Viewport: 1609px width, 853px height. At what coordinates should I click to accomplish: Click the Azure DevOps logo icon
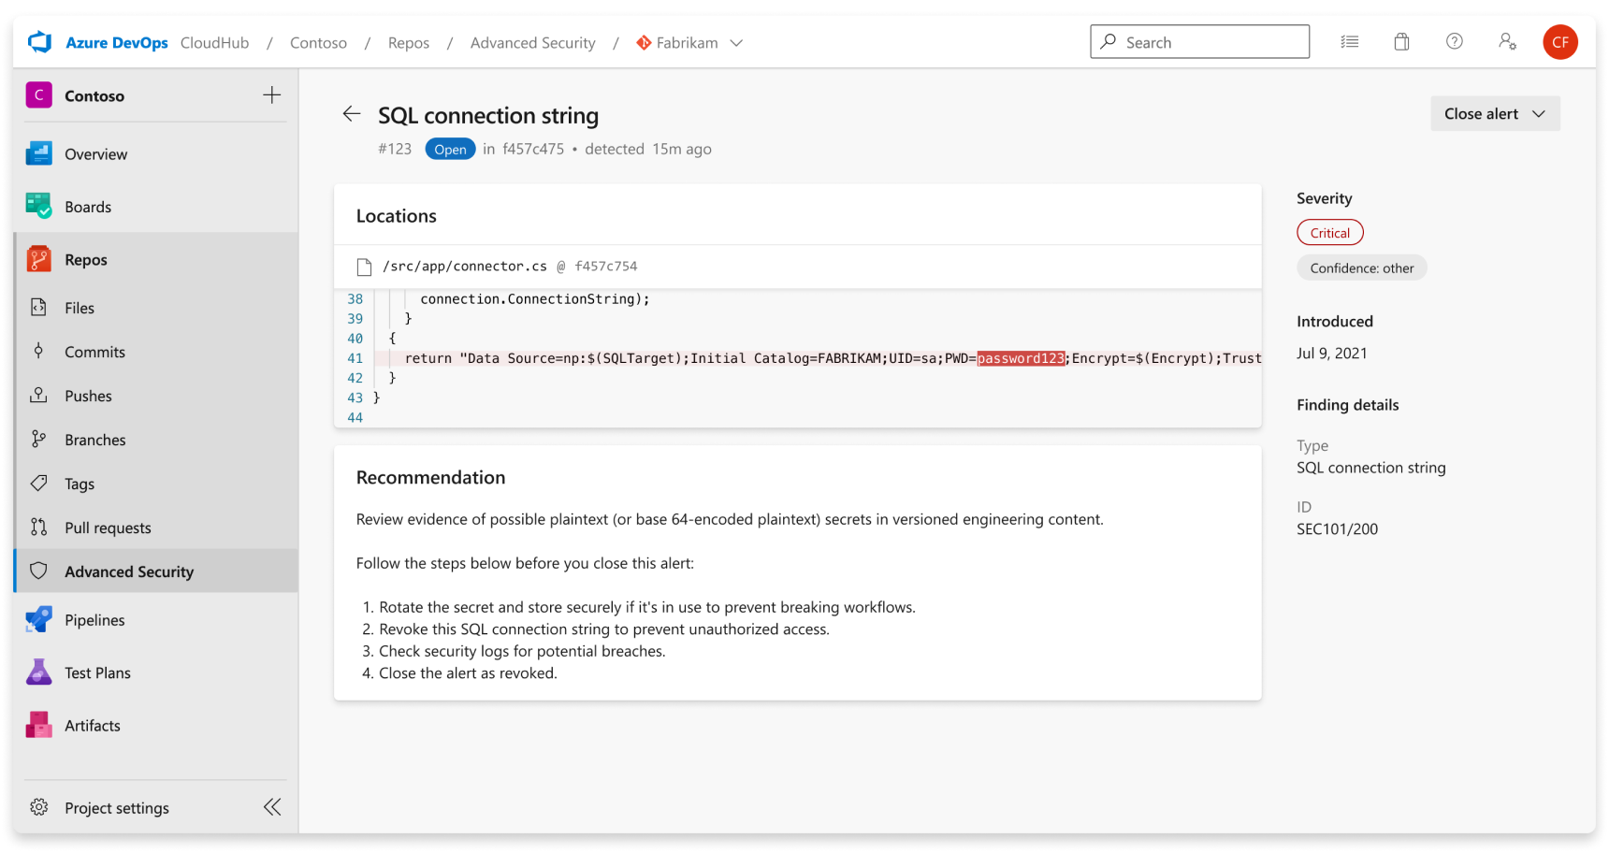pos(39,42)
